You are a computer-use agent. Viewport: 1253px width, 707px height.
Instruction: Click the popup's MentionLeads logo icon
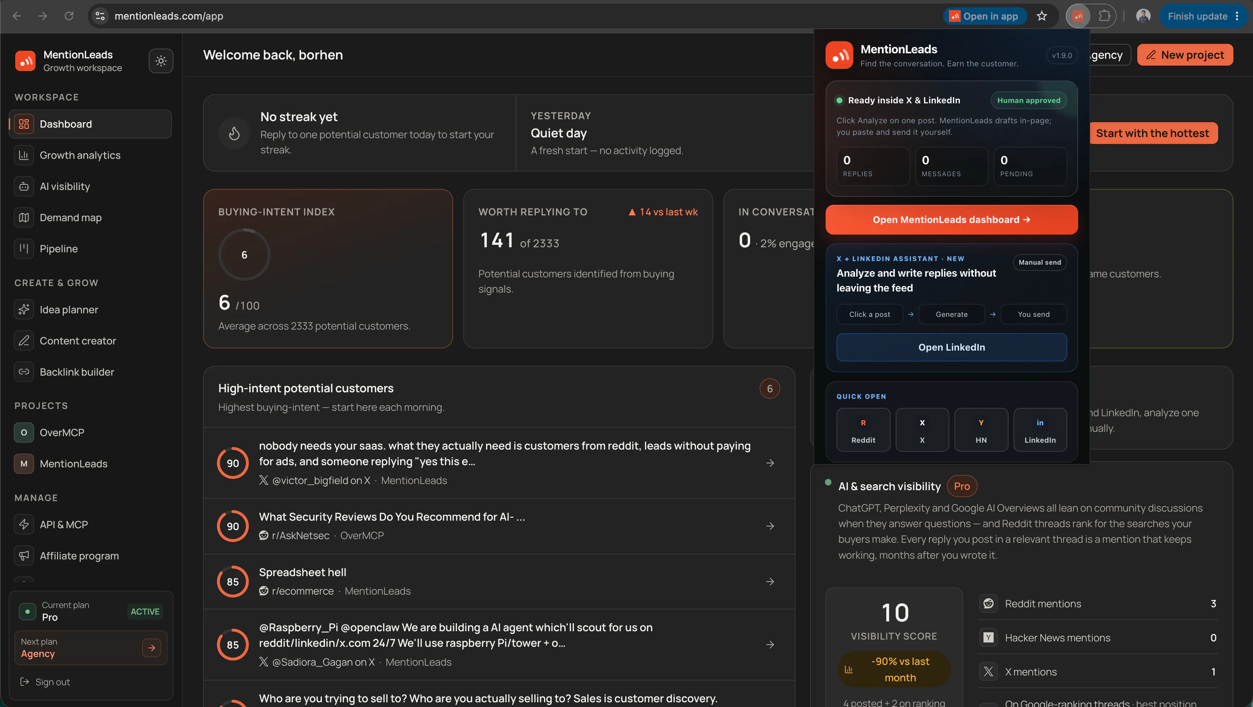(839, 55)
